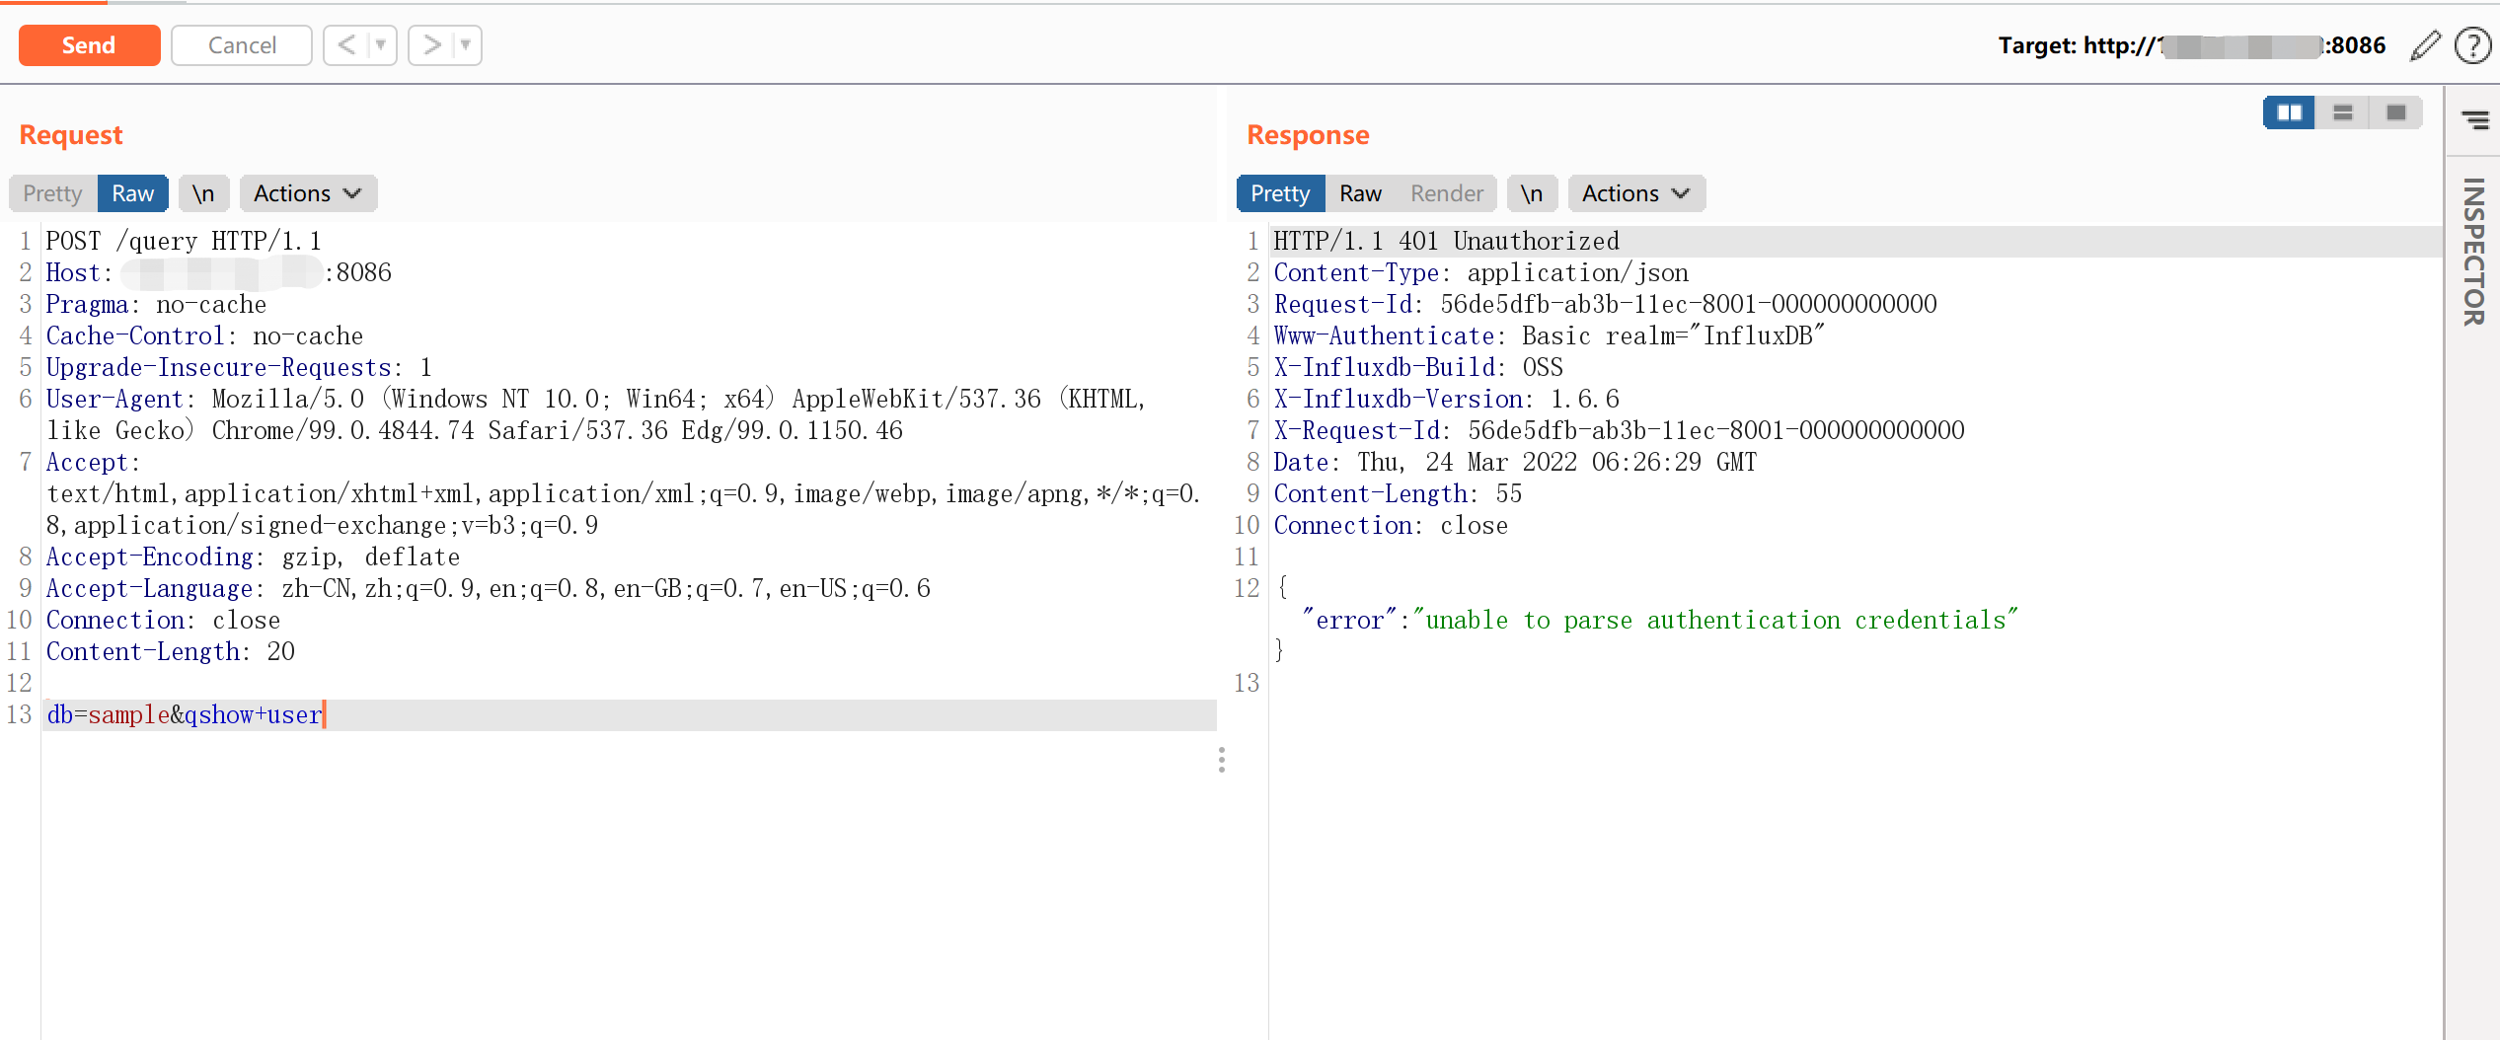Viewport: 2500px width, 1040px height.
Task: Click the Www-Authenticate response header
Action: coord(1550,336)
